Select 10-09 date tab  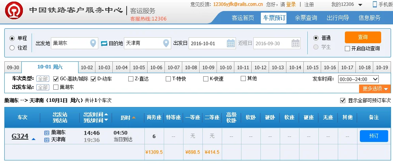point(208,68)
